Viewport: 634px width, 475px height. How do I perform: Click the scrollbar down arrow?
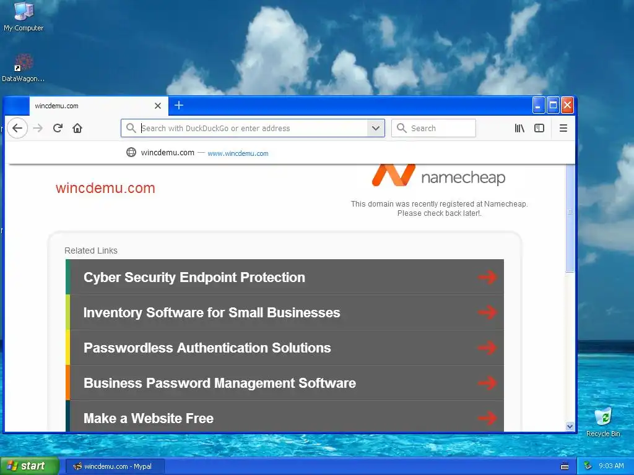pos(570,427)
